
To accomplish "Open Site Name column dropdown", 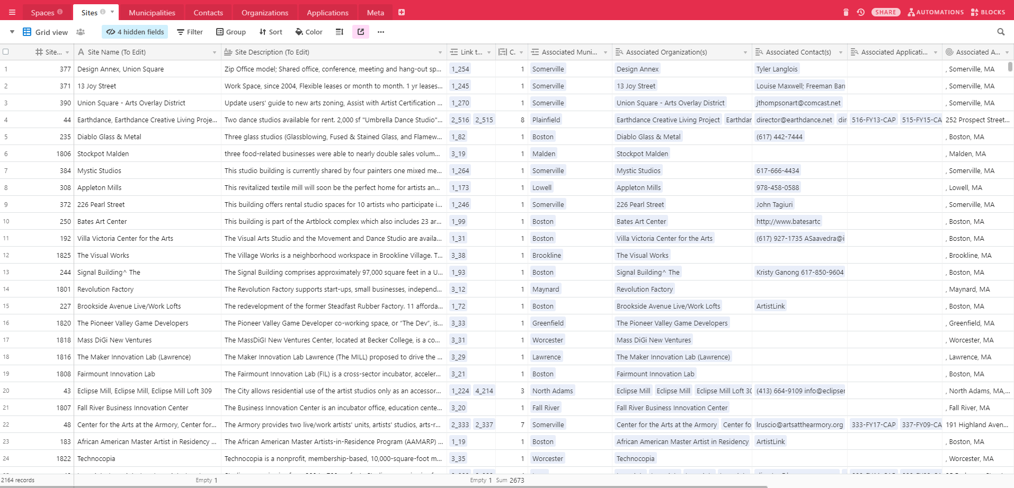I will pyautogui.click(x=215, y=52).
